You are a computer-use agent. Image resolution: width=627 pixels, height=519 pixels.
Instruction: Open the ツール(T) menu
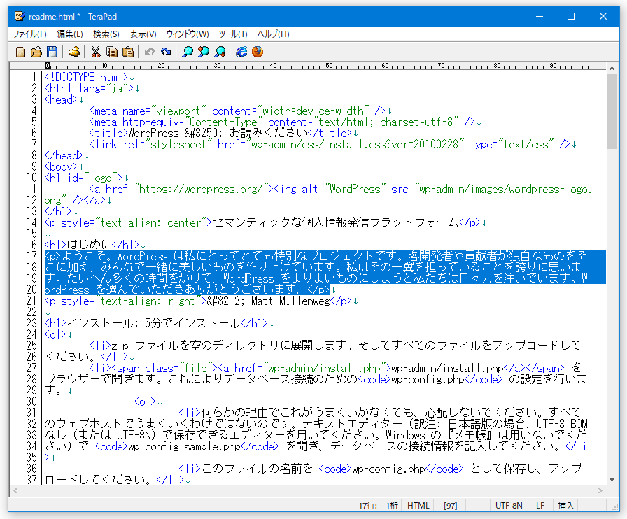233,34
